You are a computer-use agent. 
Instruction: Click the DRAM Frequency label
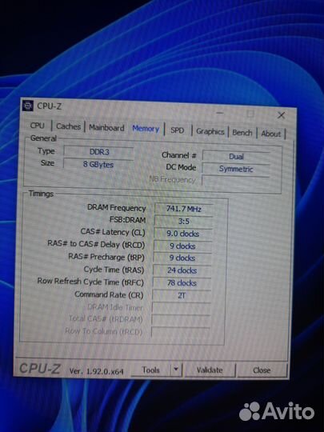point(117,208)
